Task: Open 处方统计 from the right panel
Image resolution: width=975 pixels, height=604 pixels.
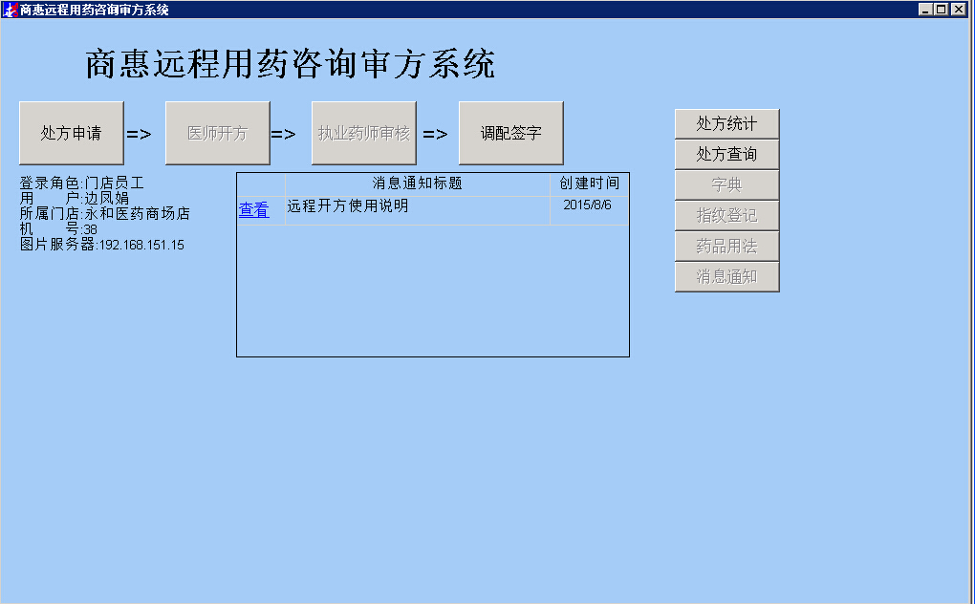Action: [x=726, y=123]
